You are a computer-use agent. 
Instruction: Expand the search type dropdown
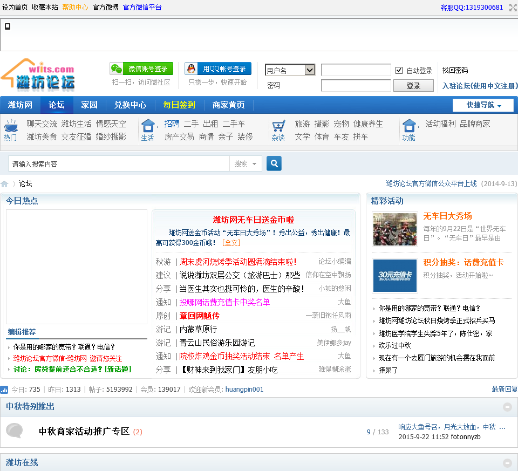pyautogui.click(x=246, y=163)
